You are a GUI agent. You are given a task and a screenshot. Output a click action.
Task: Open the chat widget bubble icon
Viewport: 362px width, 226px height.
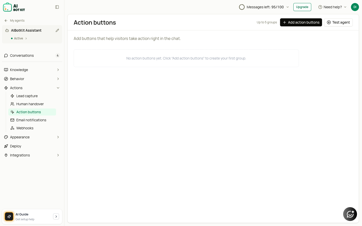tap(350, 214)
